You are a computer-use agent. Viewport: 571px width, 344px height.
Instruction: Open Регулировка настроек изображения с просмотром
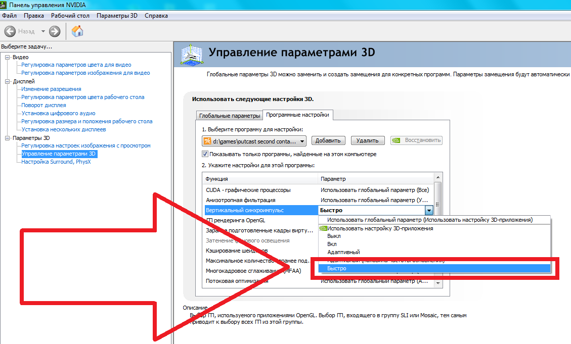[x=86, y=145]
